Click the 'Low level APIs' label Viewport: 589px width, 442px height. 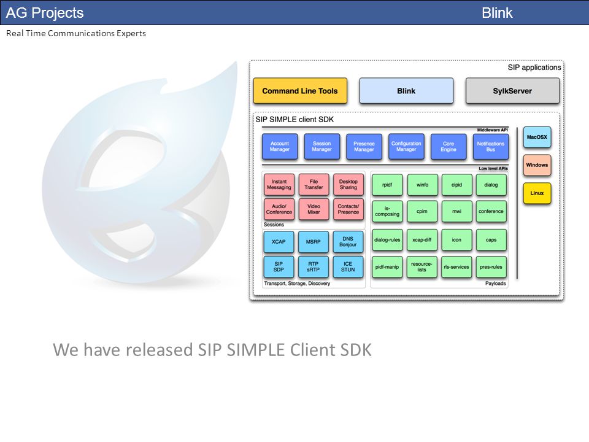(x=493, y=168)
